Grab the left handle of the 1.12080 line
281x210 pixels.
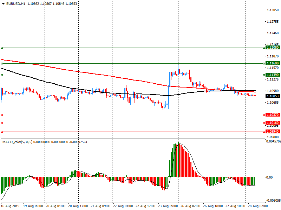pos(2,48)
